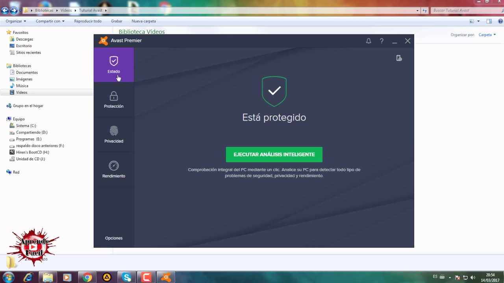Open Google Chrome from taskbar
Image resolution: width=504 pixels, height=283 pixels.
tap(87, 277)
